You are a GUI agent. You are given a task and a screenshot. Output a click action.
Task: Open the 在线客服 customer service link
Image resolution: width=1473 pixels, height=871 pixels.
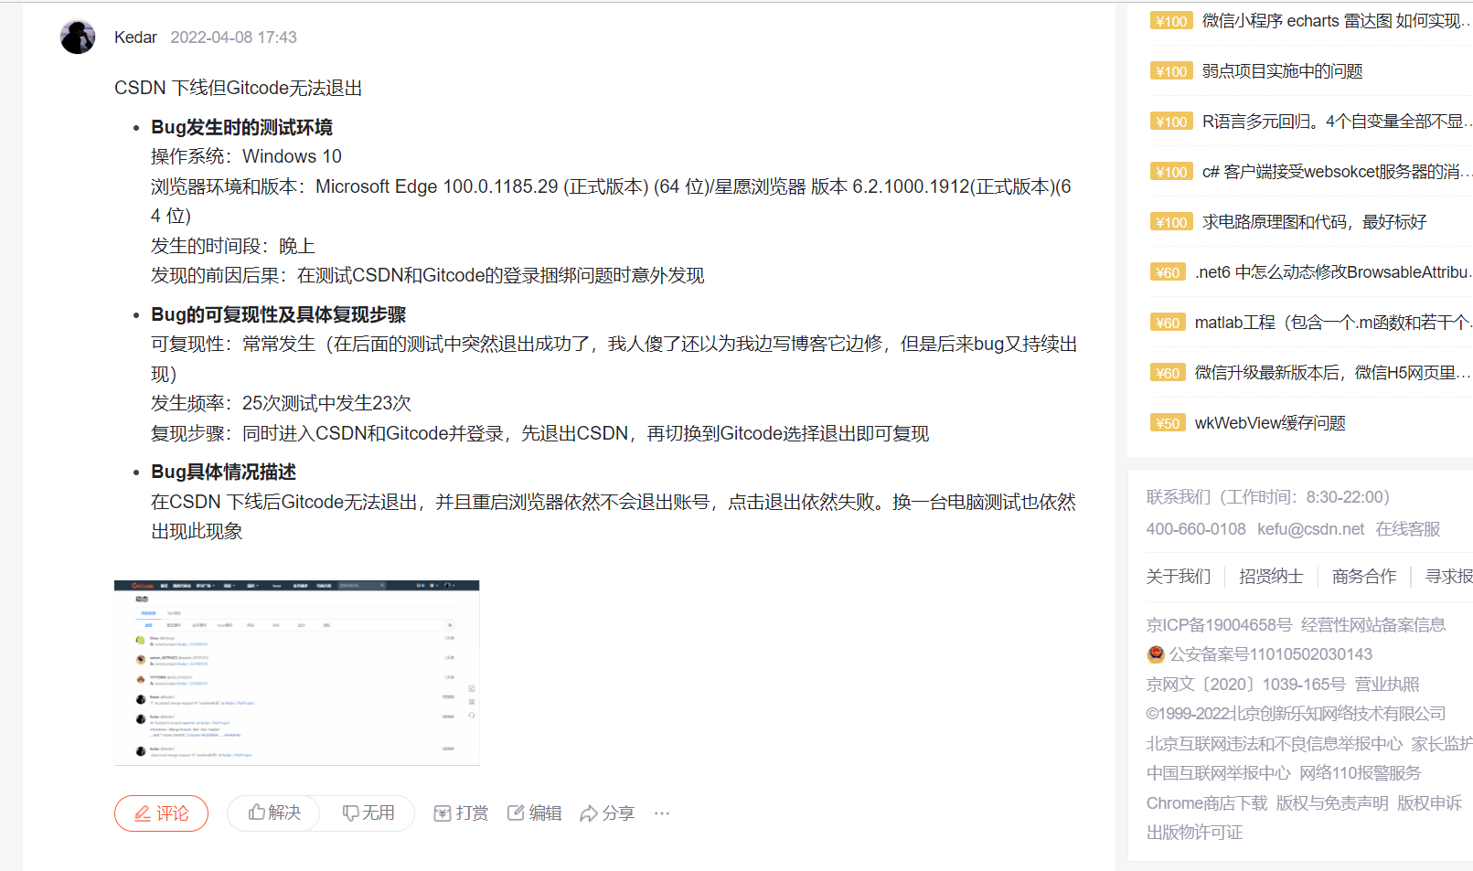coord(1408,528)
